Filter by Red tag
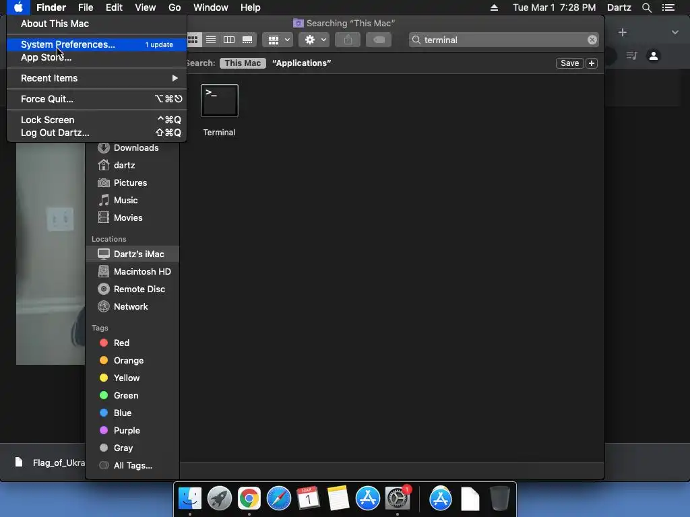 [133, 343]
